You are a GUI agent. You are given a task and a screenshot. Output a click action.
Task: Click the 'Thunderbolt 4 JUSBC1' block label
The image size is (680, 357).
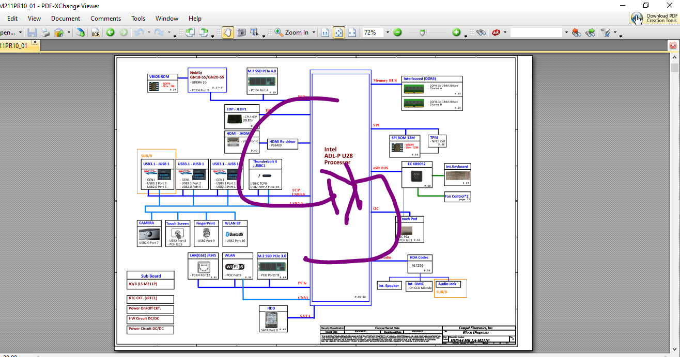click(266, 164)
